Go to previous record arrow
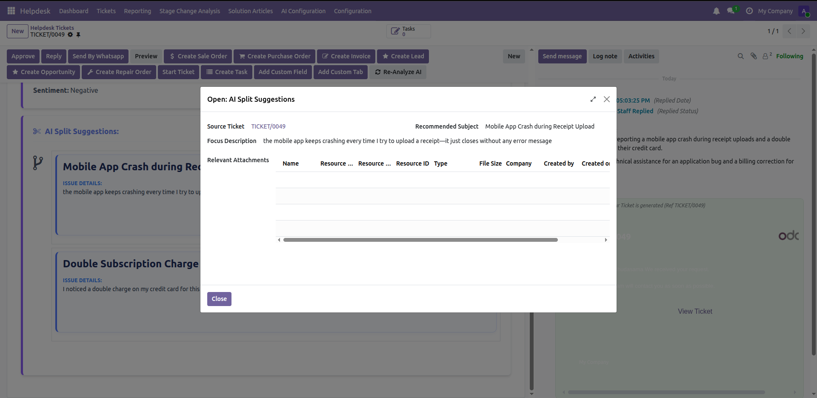 (x=789, y=31)
